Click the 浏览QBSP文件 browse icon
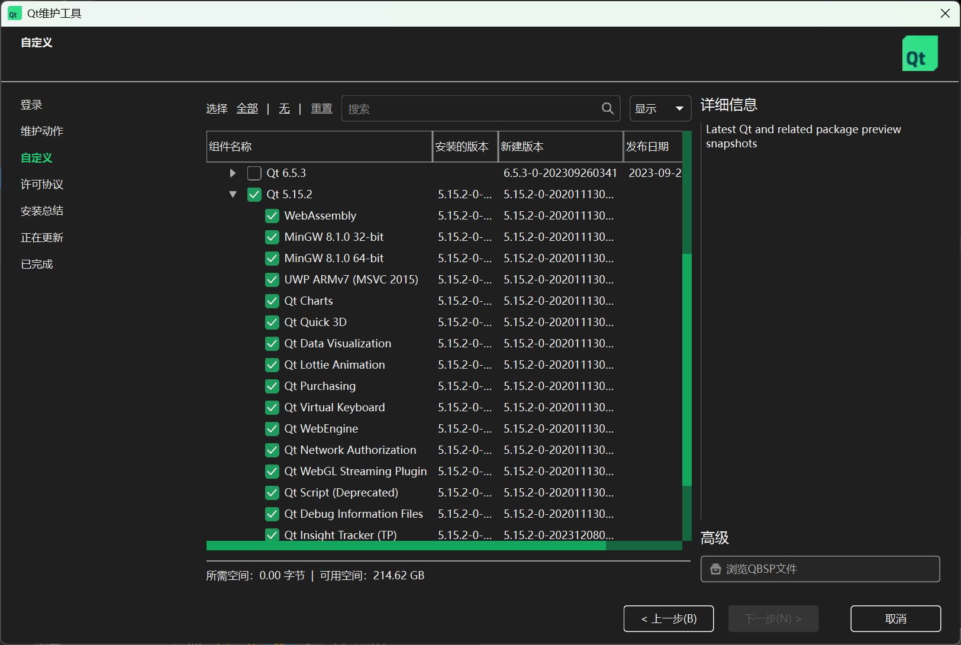961x645 pixels. coord(715,569)
